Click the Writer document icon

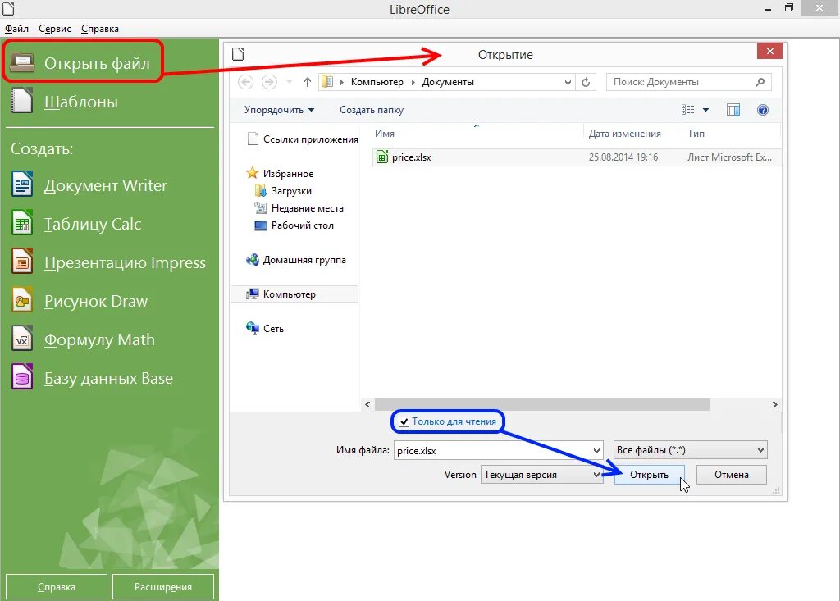(22, 184)
